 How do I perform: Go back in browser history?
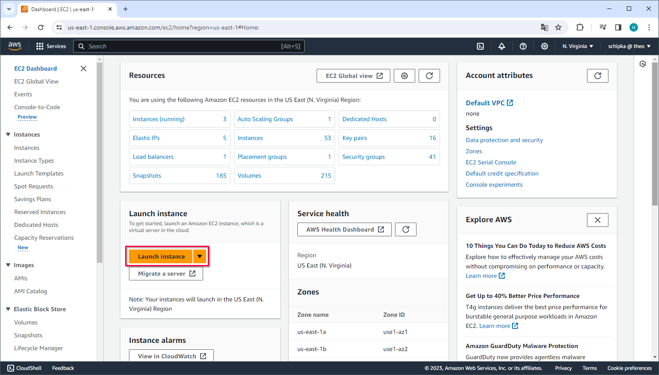point(10,27)
